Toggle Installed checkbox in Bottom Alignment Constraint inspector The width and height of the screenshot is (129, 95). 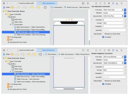pyautogui.click(x=103, y=84)
